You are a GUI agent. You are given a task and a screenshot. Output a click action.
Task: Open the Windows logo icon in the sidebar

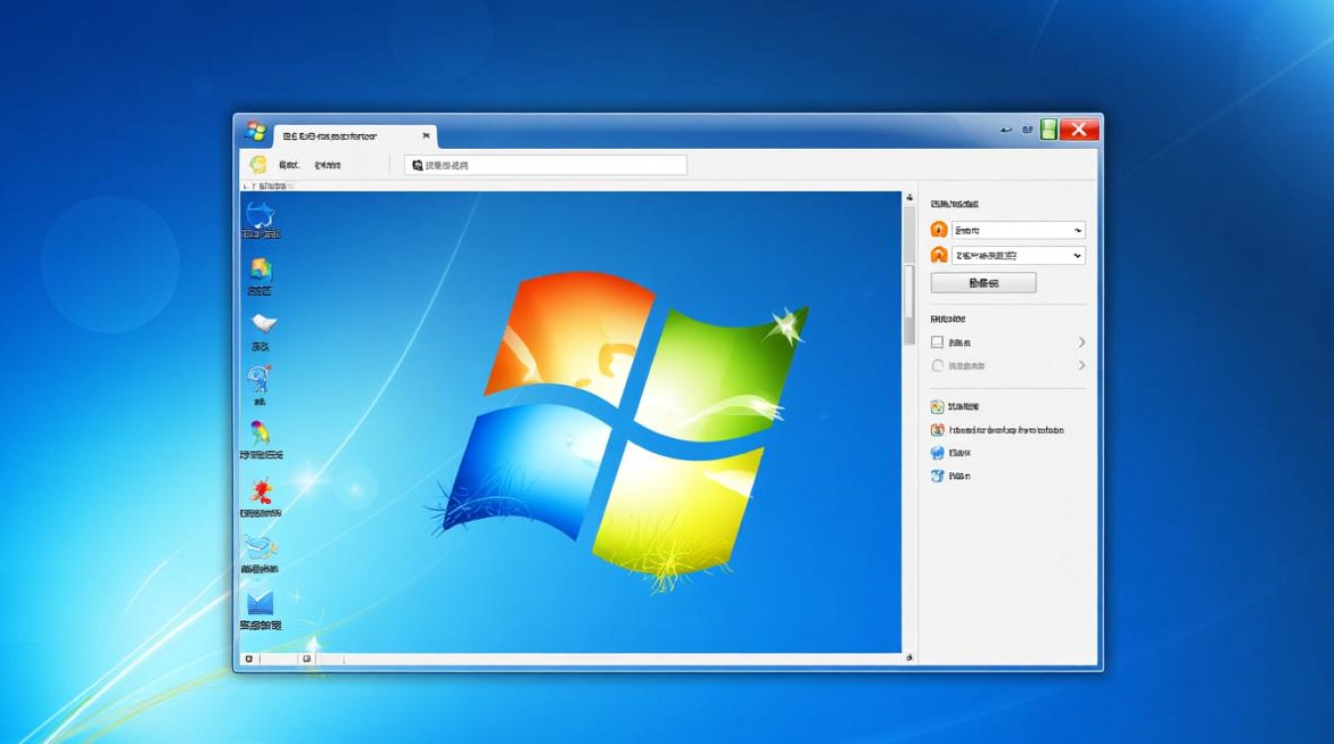coord(262,273)
